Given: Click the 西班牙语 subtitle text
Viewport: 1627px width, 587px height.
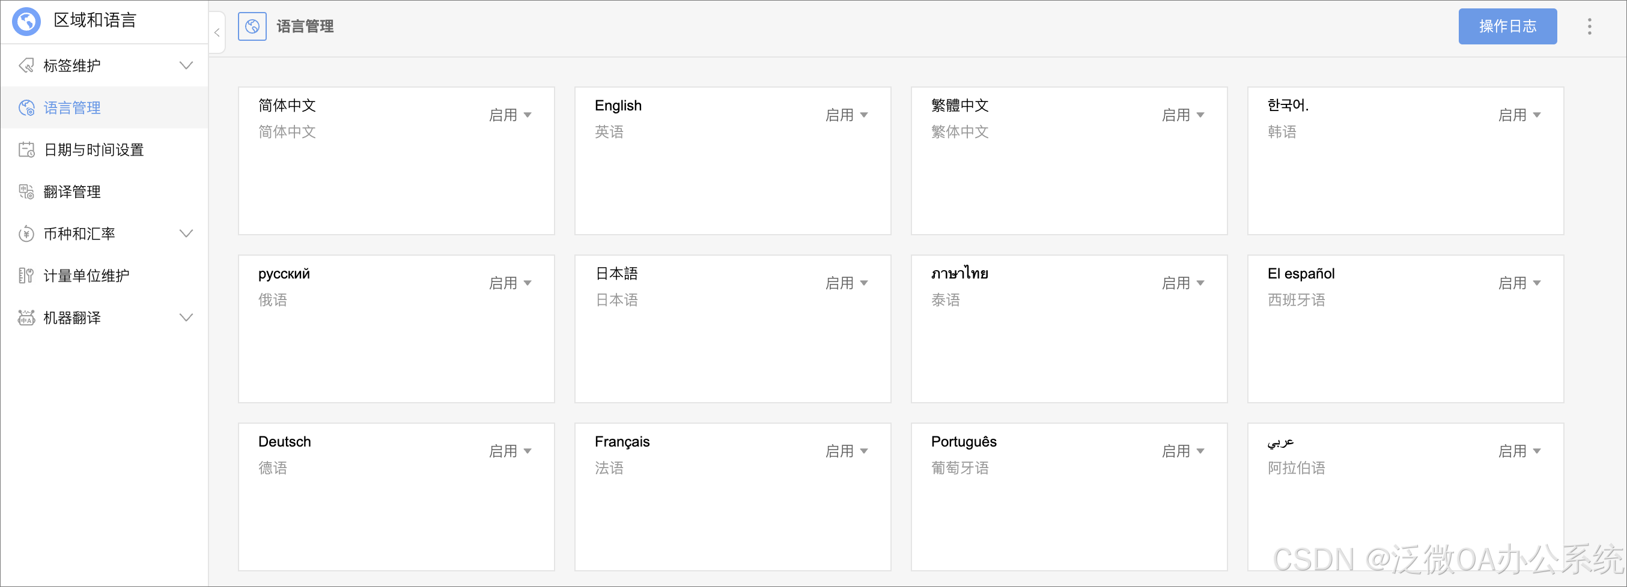Looking at the screenshot, I should [1297, 300].
